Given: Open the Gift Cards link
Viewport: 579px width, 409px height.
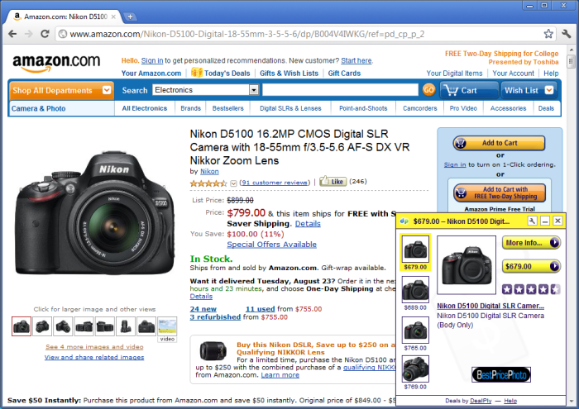Looking at the screenshot, I should 344,73.
